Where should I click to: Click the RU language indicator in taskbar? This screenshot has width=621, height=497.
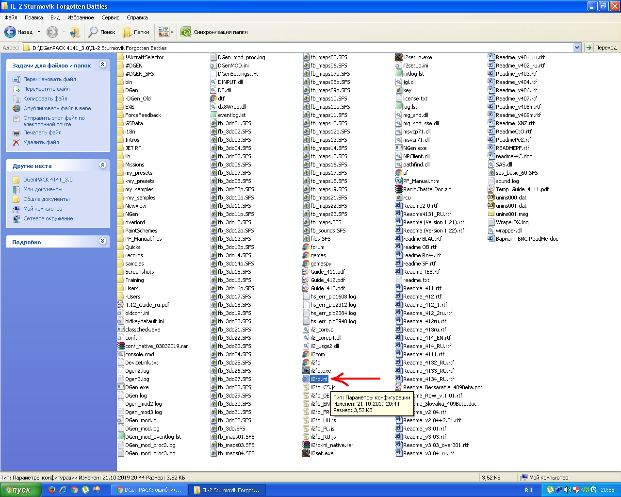528,490
